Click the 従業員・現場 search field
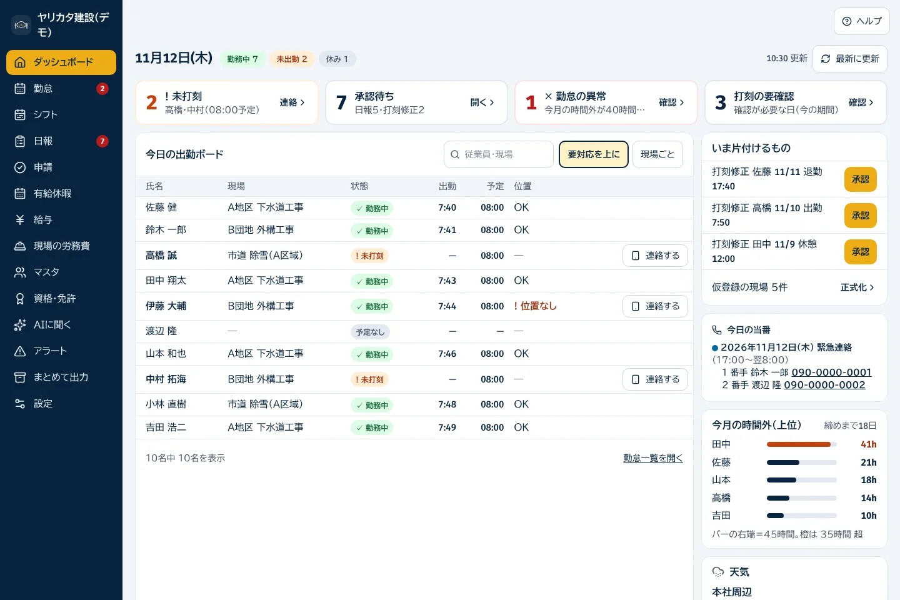Image resolution: width=900 pixels, height=600 pixels. pos(499,154)
